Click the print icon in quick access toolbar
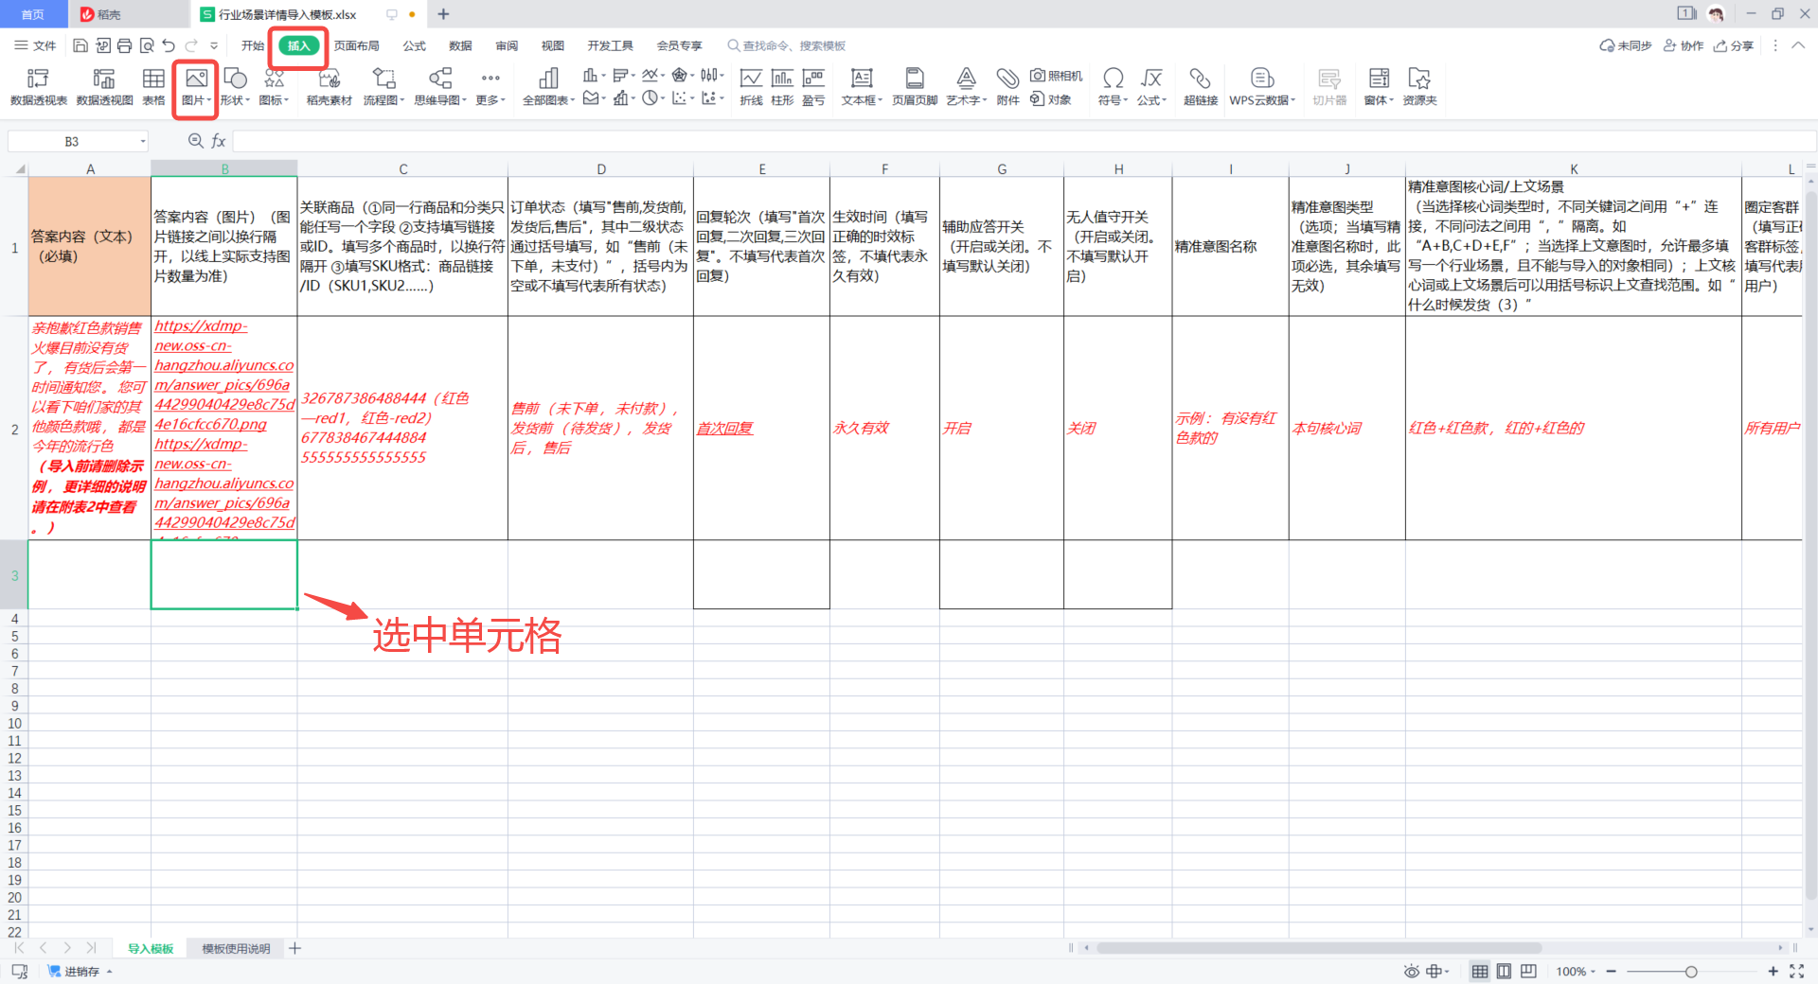The height and width of the screenshot is (984, 1818). tap(124, 45)
